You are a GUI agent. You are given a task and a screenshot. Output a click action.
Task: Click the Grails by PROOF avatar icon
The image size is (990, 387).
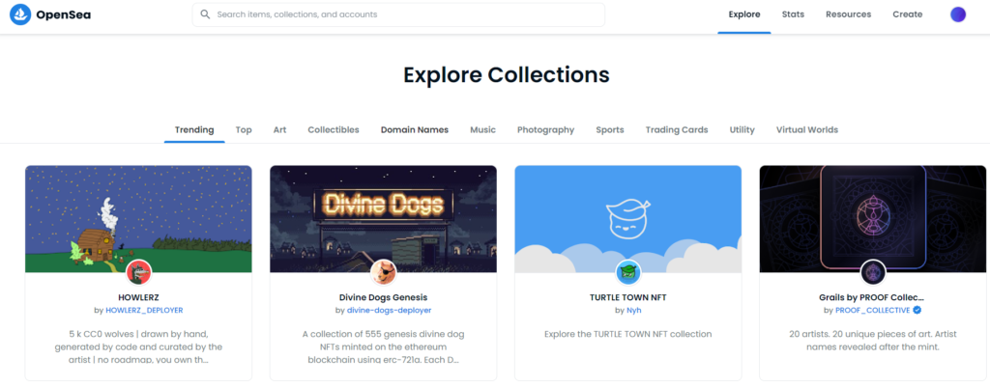pos(873,272)
